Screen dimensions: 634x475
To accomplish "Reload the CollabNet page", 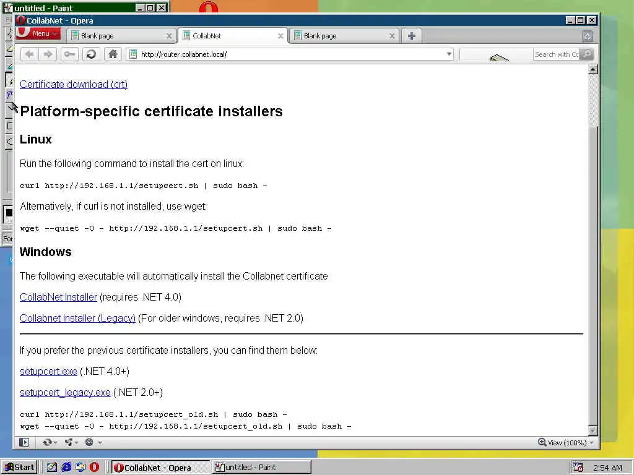I will click(91, 54).
